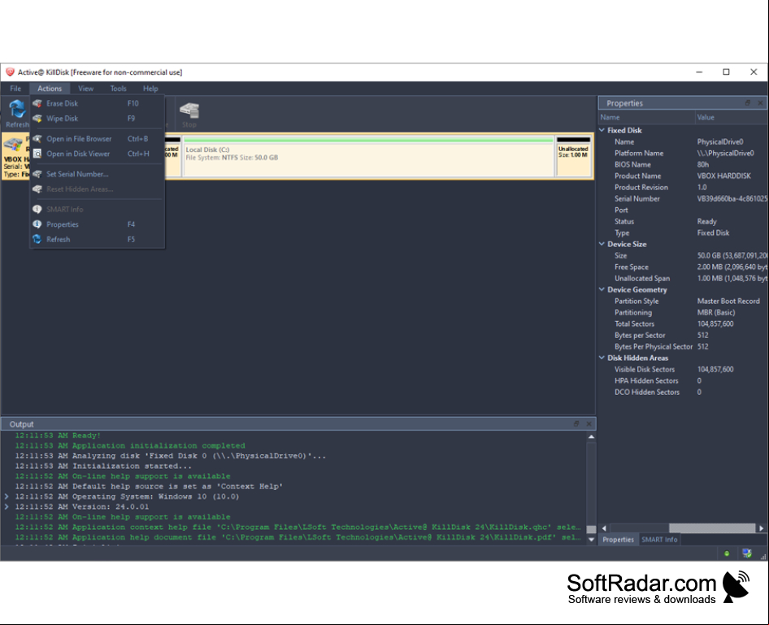Expand the Version log entry
This screenshot has width=769, height=625.
point(7,507)
